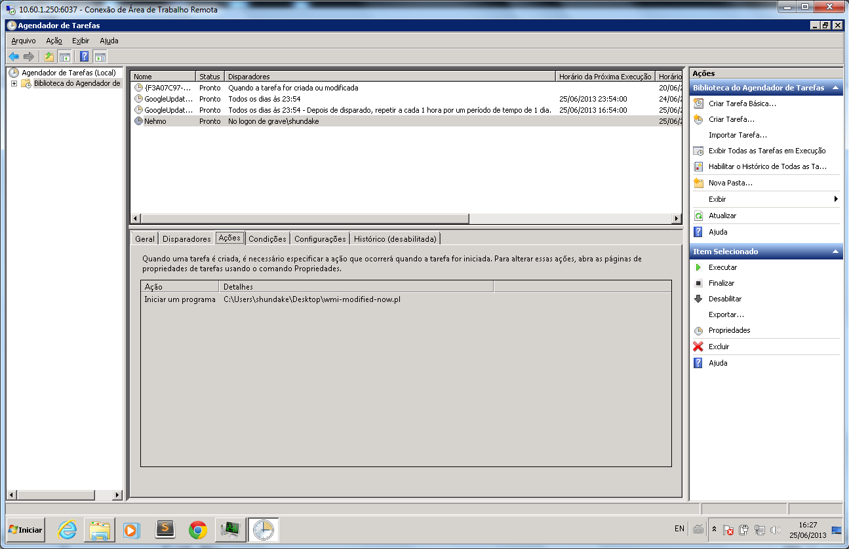
Task: Select the GoogleUpdat task triggered daily at 23:54 only
Action: tap(406, 99)
